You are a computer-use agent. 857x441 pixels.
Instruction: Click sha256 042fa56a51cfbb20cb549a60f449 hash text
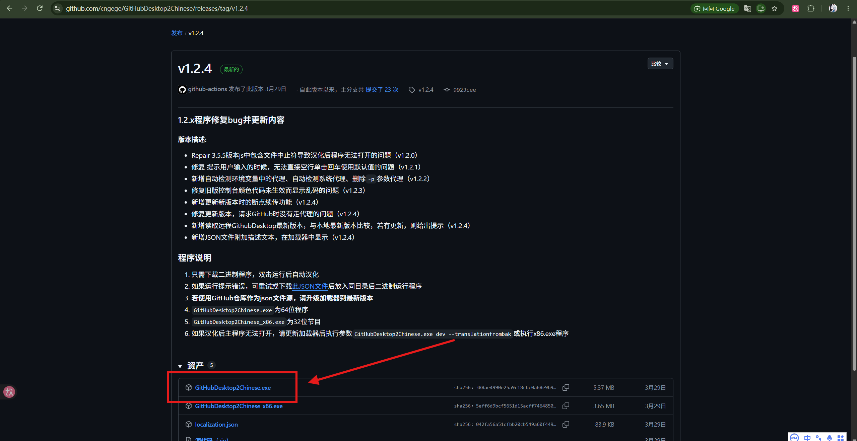coord(505,424)
